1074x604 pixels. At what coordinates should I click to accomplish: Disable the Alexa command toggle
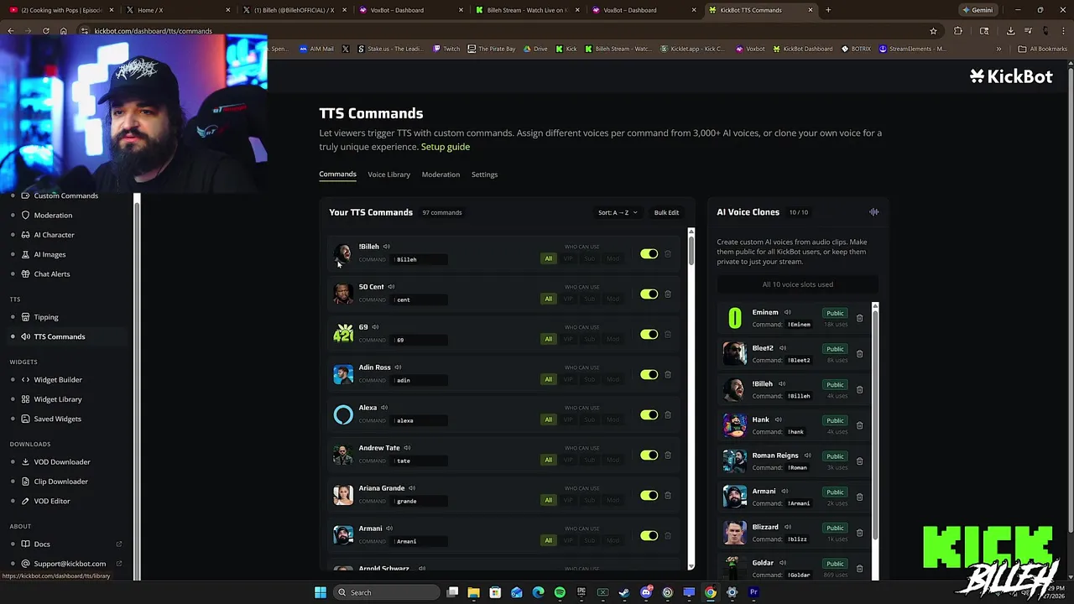pyautogui.click(x=649, y=415)
